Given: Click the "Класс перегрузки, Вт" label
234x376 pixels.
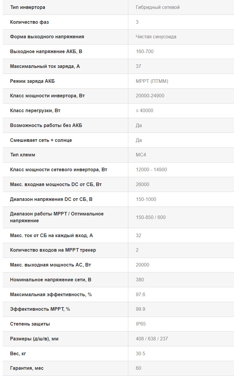Looking at the screenshot, I should (35, 111).
